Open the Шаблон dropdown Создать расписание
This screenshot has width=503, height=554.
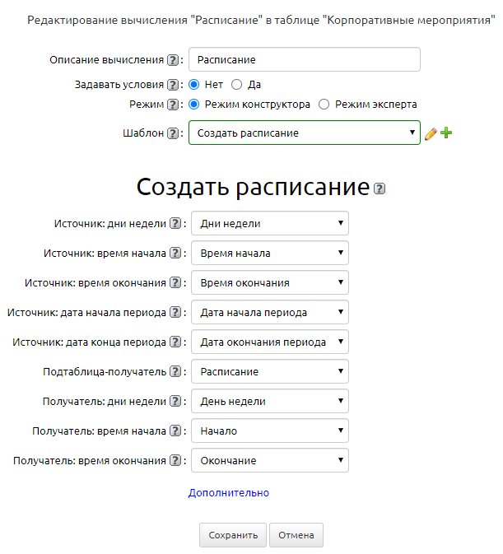pyautogui.click(x=305, y=133)
